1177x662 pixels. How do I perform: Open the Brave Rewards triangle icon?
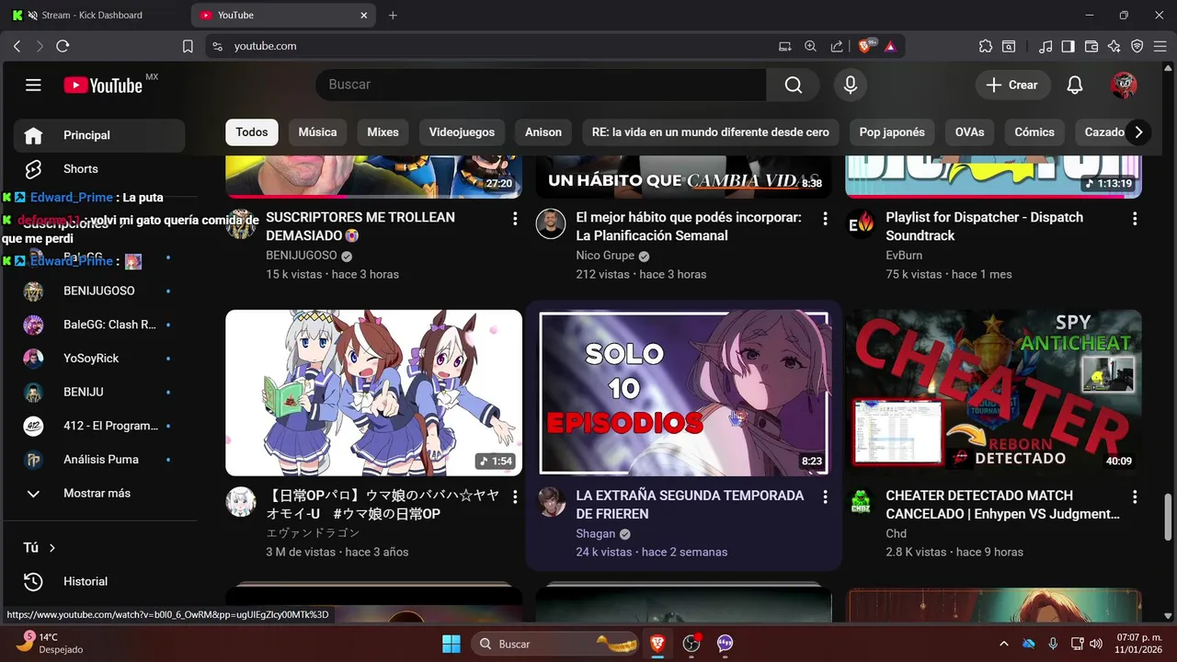(890, 46)
